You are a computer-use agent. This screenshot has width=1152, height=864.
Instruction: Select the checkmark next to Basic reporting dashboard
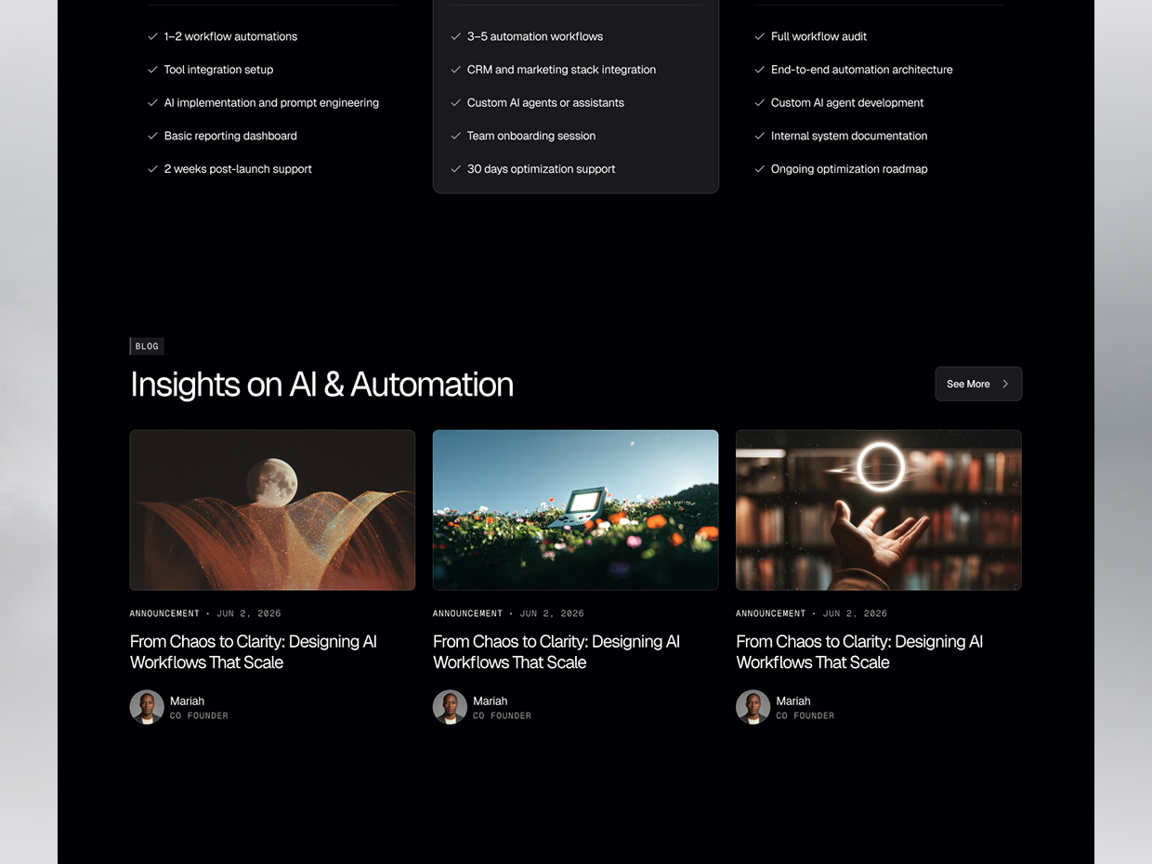click(x=152, y=136)
